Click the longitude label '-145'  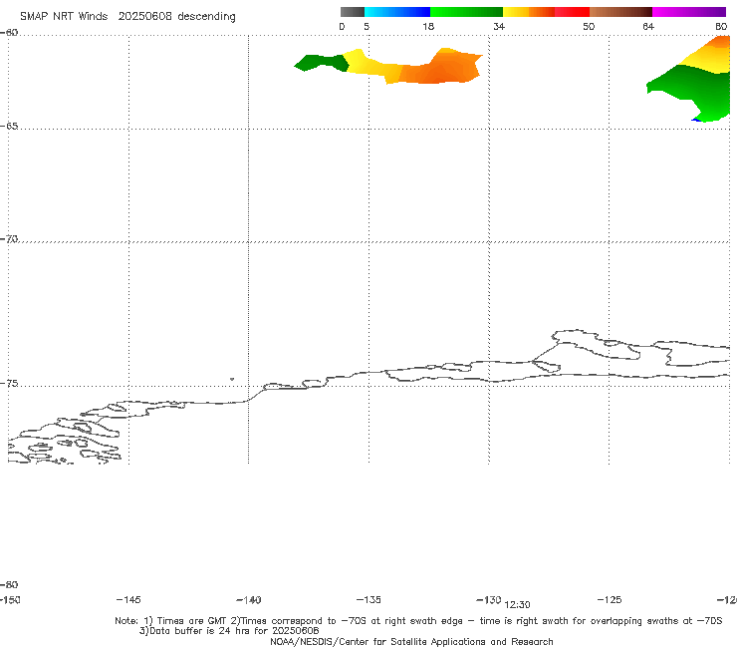coord(128,600)
